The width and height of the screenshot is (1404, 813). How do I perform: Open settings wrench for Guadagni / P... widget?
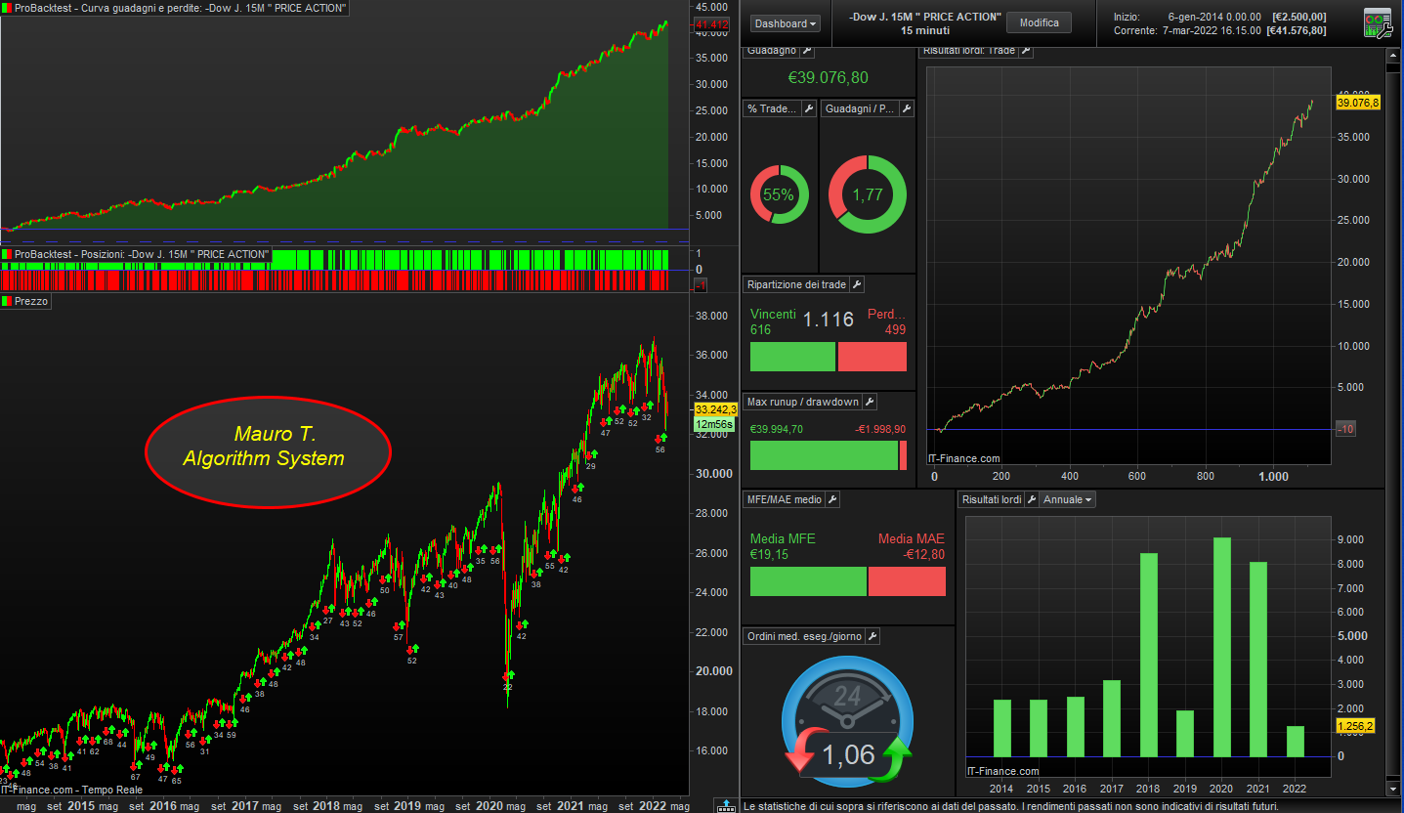click(x=905, y=108)
